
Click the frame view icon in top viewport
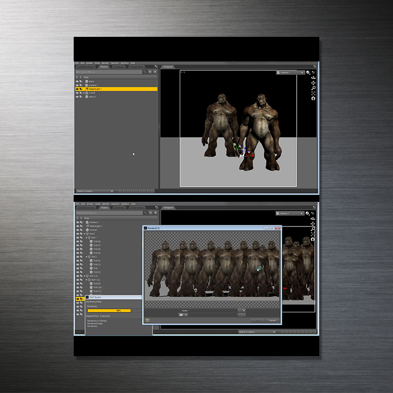[313, 93]
